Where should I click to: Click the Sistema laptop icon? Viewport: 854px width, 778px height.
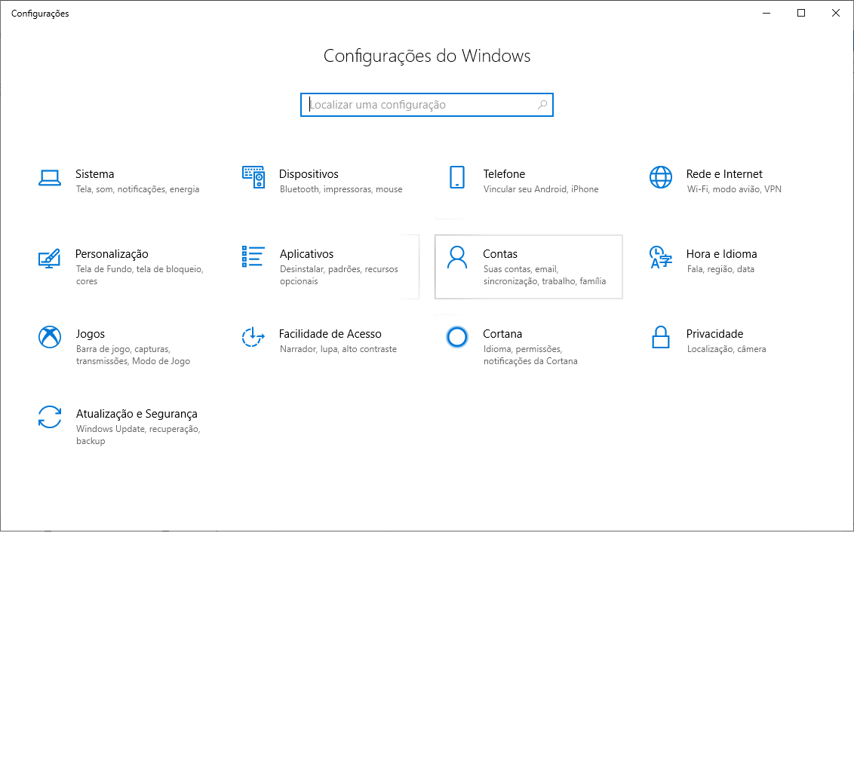coord(50,178)
